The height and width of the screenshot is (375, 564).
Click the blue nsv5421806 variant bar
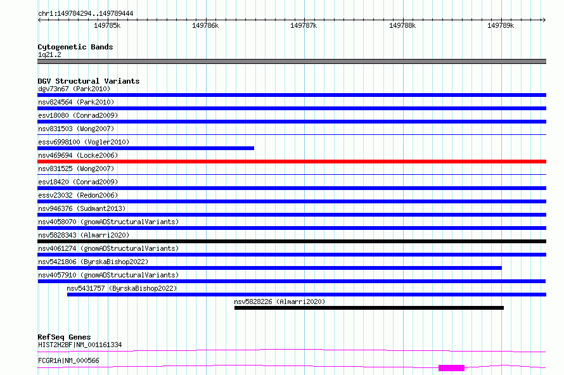point(269,268)
